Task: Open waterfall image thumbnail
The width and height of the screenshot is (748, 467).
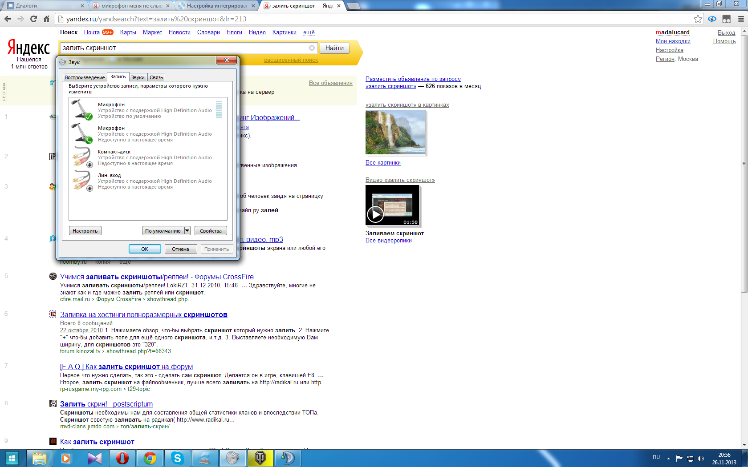Action: point(395,133)
